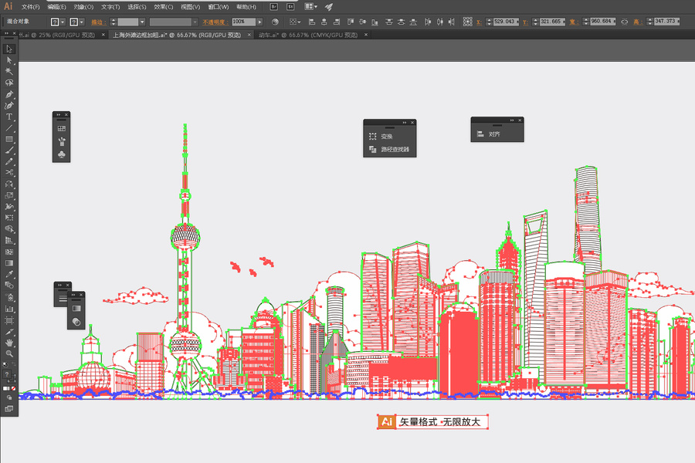Select the Eyedropper tool
This screenshot has width=695, height=463.
point(8,274)
